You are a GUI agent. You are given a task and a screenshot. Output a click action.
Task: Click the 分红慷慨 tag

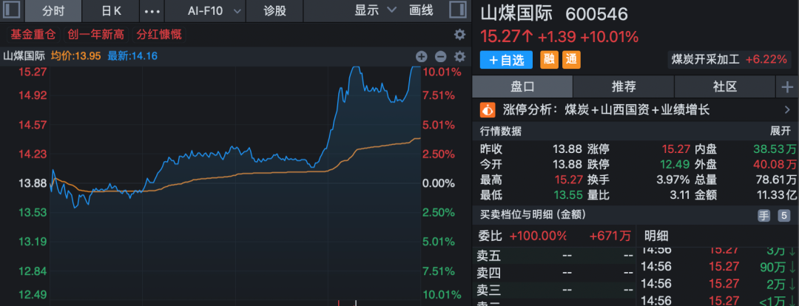pyautogui.click(x=158, y=35)
